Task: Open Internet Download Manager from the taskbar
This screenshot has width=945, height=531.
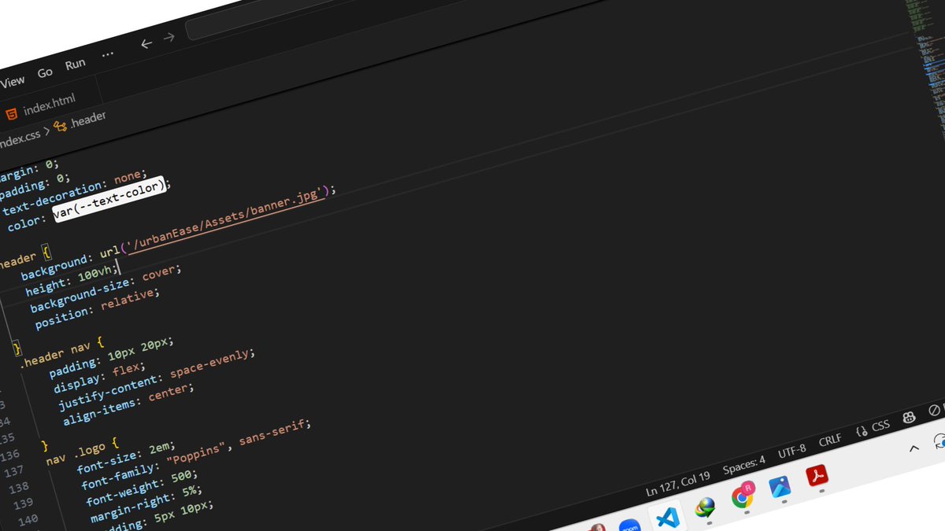Action: (x=705, y=507)
